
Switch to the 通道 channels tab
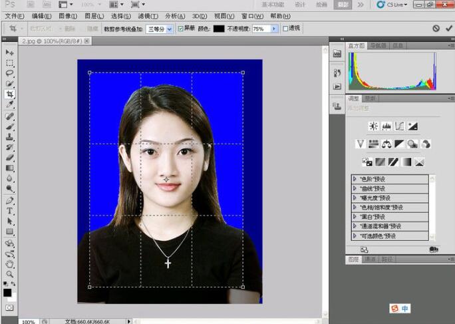point(371,259)
